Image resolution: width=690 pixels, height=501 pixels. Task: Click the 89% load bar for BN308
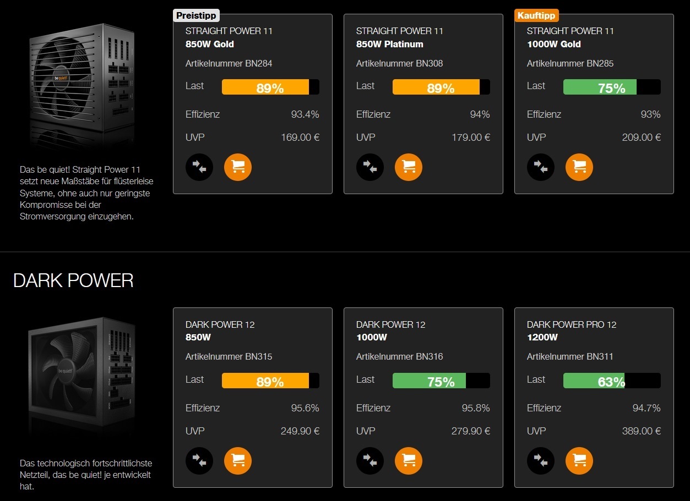coord(441,87)
